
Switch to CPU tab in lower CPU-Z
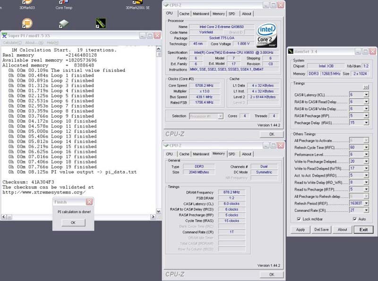tap(170, 154)
